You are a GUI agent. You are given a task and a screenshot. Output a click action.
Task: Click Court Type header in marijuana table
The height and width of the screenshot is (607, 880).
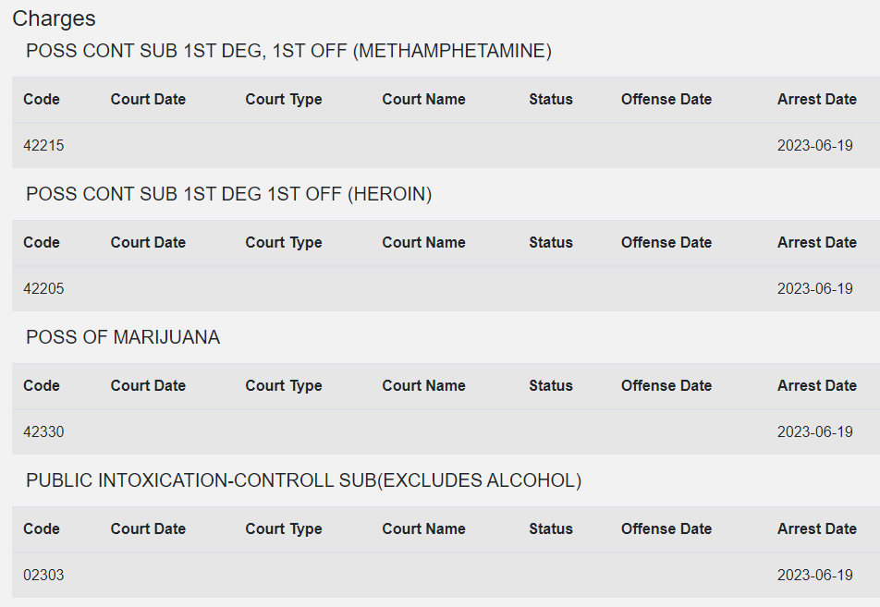(284, 386)
